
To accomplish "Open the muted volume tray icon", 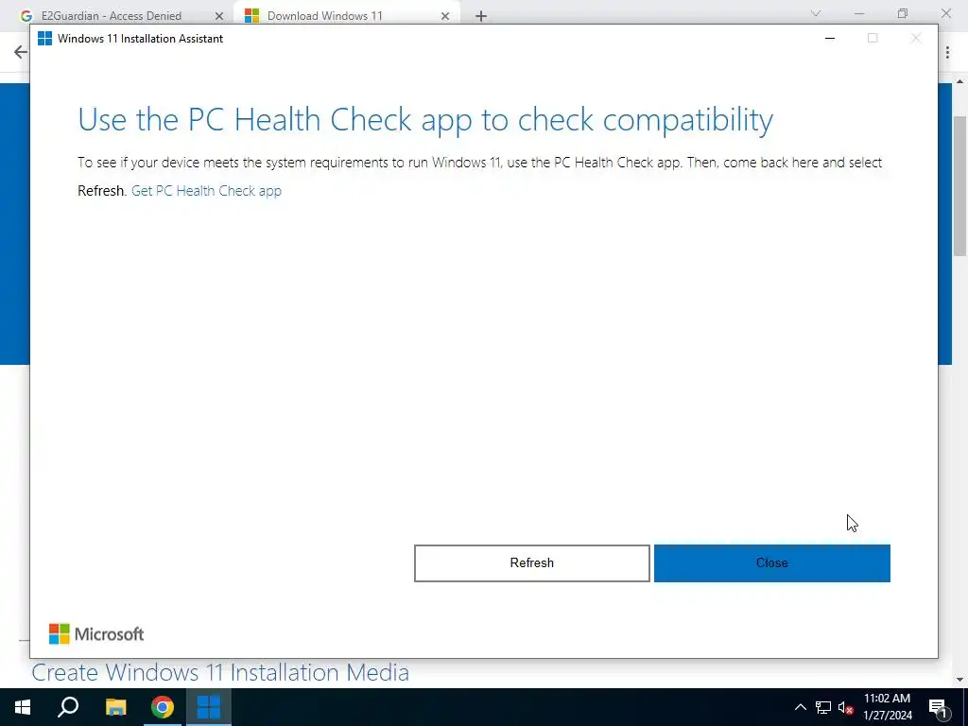I will click(x=846, y=707).
